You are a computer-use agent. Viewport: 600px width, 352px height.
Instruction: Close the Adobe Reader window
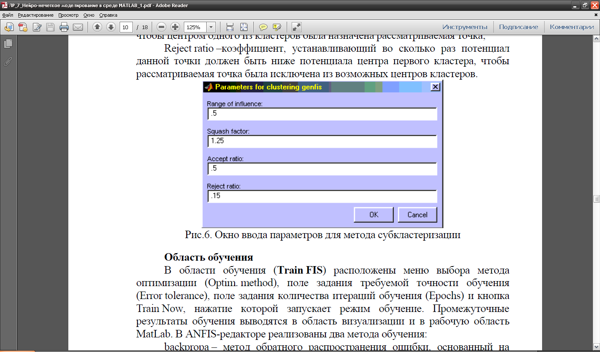coord(595,5)
